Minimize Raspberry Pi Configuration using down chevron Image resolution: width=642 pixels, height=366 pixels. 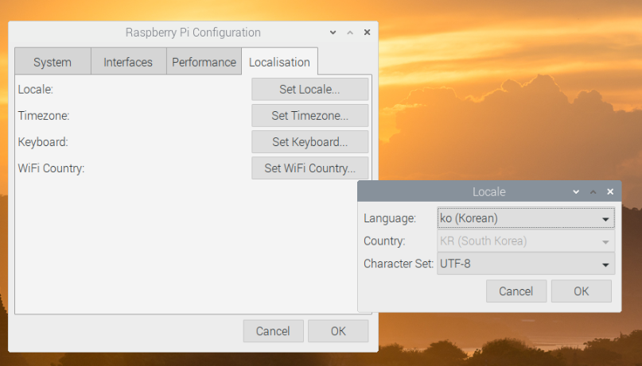333,33
